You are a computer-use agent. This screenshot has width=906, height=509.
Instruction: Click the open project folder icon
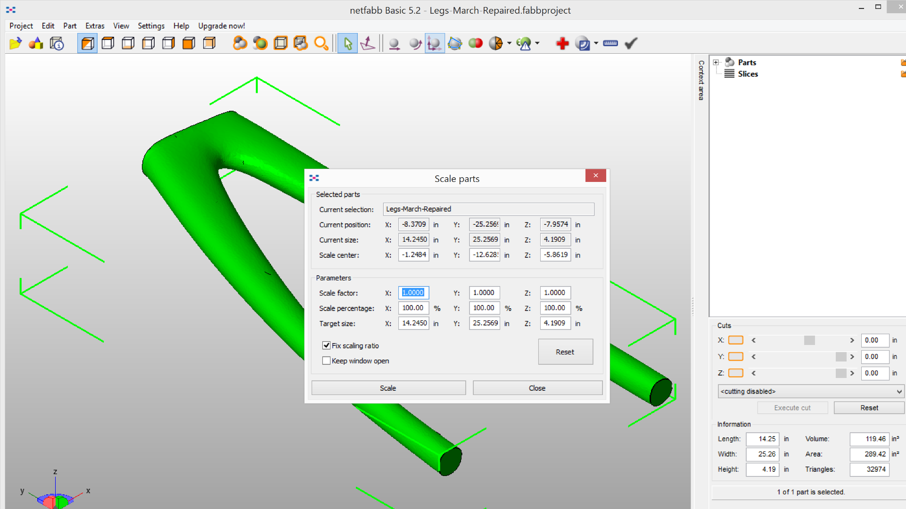pyautogui.click(x=16, y=44)
